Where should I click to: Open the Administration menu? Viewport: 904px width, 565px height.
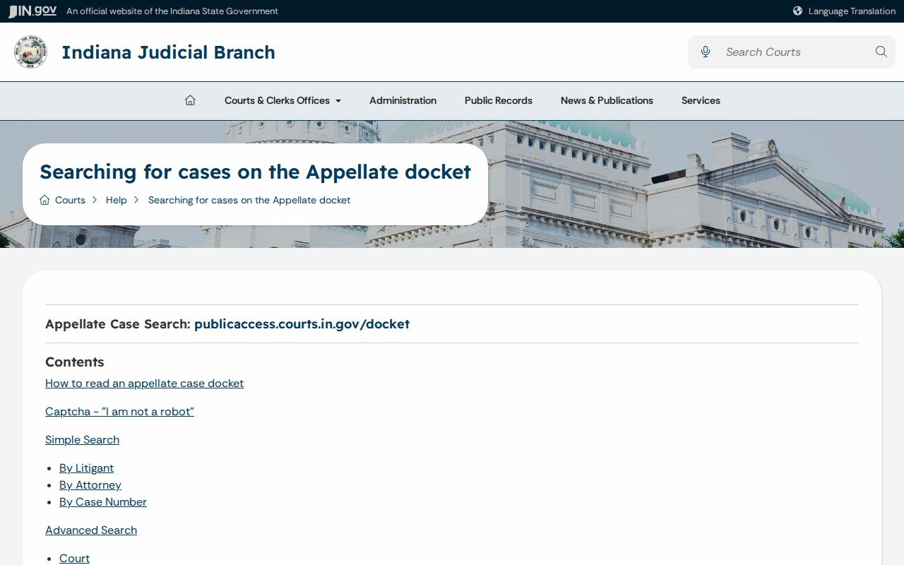[403, 100]
